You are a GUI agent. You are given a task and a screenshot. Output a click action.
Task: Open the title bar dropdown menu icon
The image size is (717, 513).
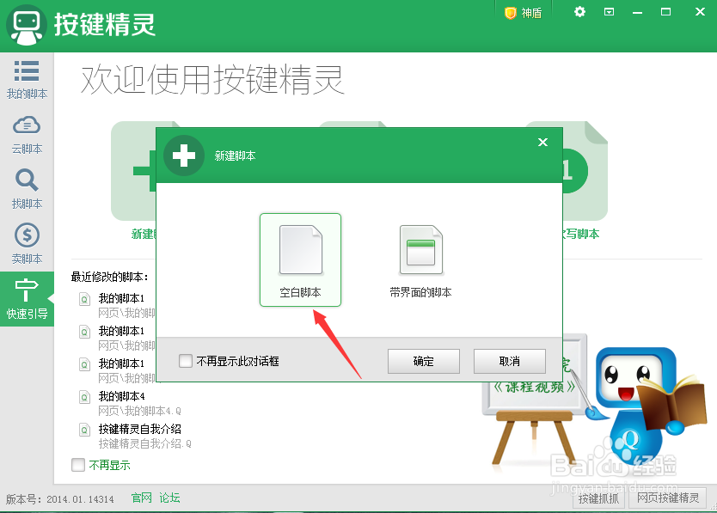coord(609,12)
